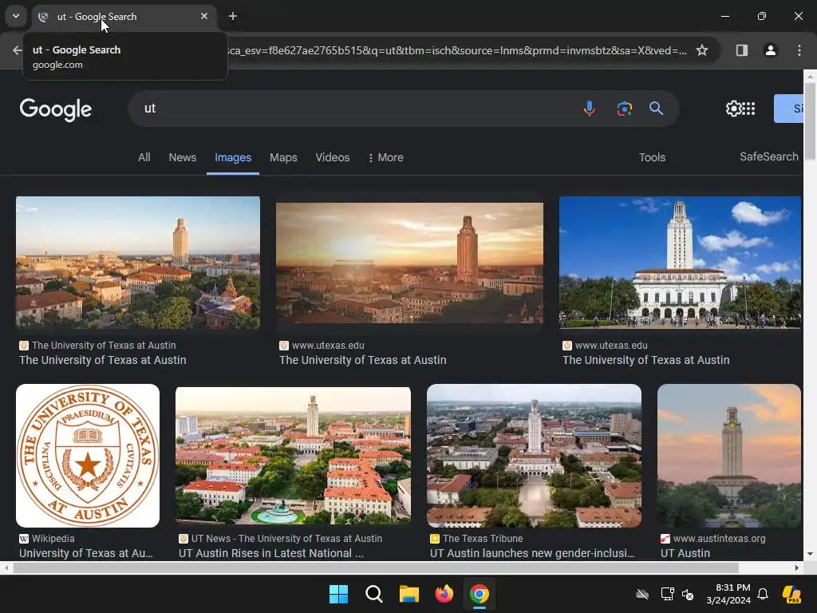Submit search with magnifying glass icon
This screenshot has width=817, height=613.
click(657, 109)
